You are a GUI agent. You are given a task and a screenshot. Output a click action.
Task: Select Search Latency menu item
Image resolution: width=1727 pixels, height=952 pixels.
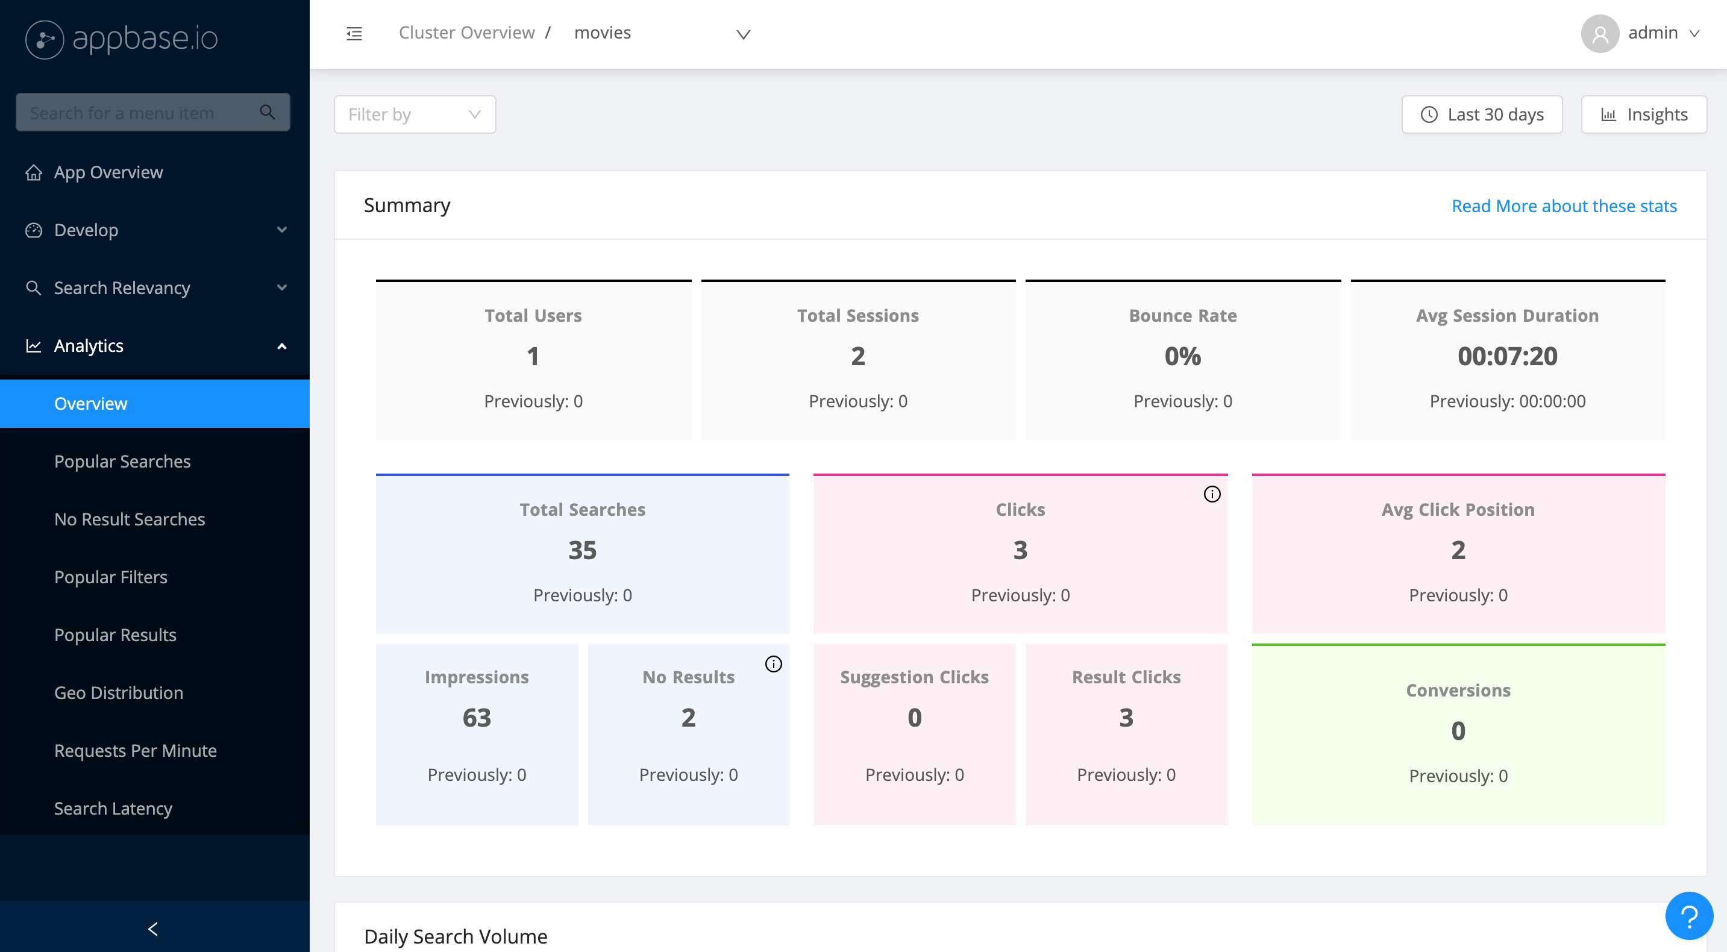click(x=113, y=808)
